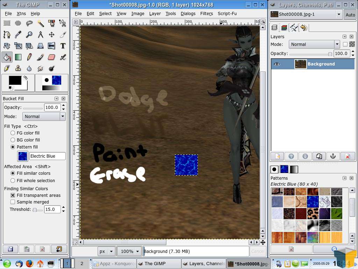The height and width of the screenshot is (269, 358).
Task: Select the Flip tool
Action: (x=52, y=46)
